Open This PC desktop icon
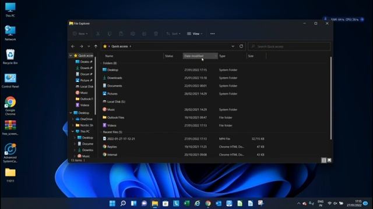 [x=10, y=10]
